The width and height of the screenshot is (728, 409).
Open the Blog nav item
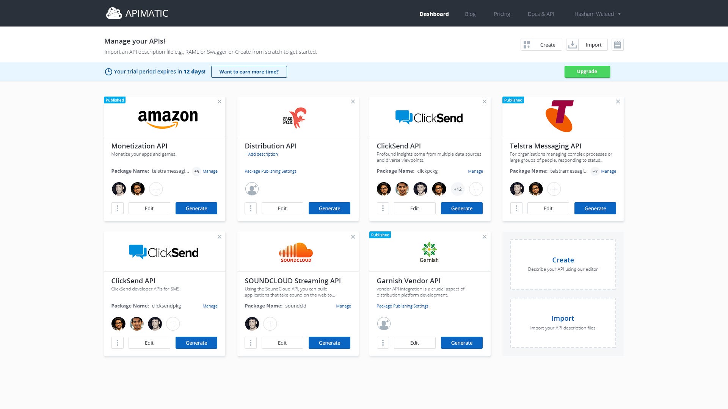(470, 14)
